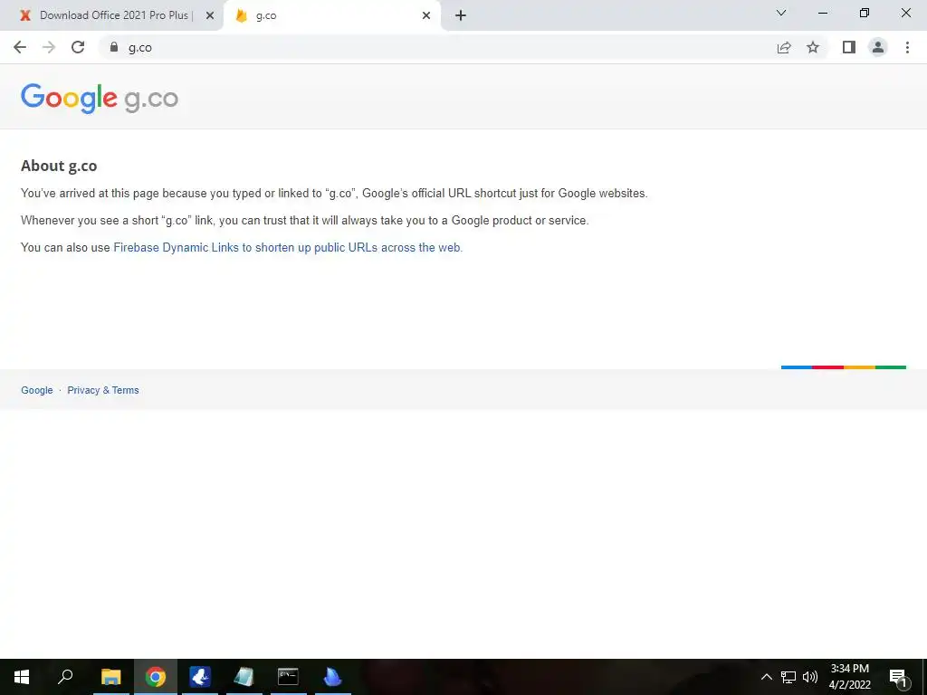Minimize the Chrome window

click(822, 13)
